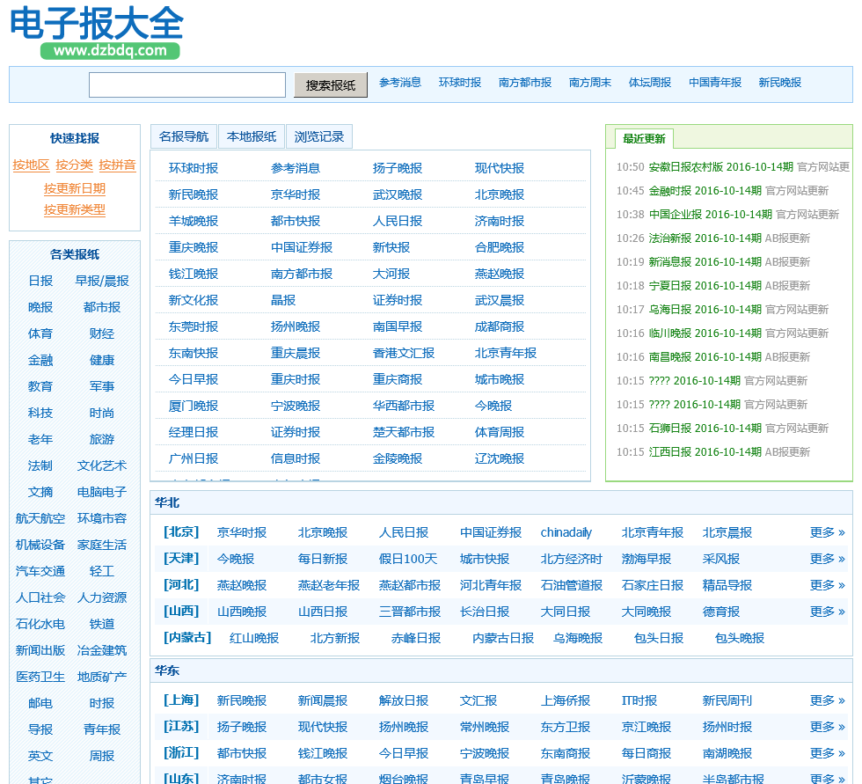This screenshot has height=784, width=862.
Task: Open the 青年报 category
Action: [102, 729]
